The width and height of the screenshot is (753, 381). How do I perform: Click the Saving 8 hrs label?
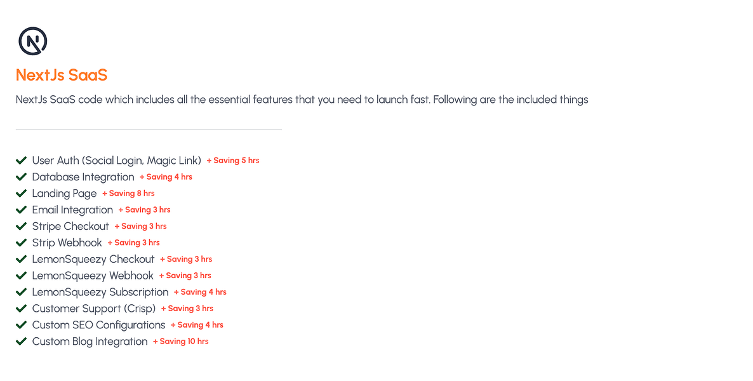pyautogui.click(x=129, y=193)
